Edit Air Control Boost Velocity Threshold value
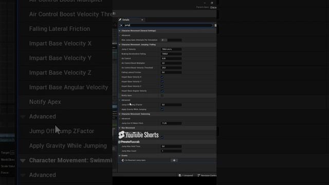The image size is (329, 185). 171,68
